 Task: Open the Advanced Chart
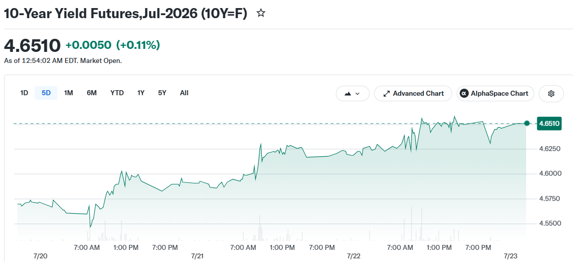pyautogui.click(x=413, y=94)
